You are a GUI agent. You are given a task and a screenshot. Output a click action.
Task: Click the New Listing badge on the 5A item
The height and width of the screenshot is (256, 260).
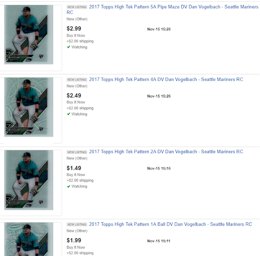coord(77,7)
